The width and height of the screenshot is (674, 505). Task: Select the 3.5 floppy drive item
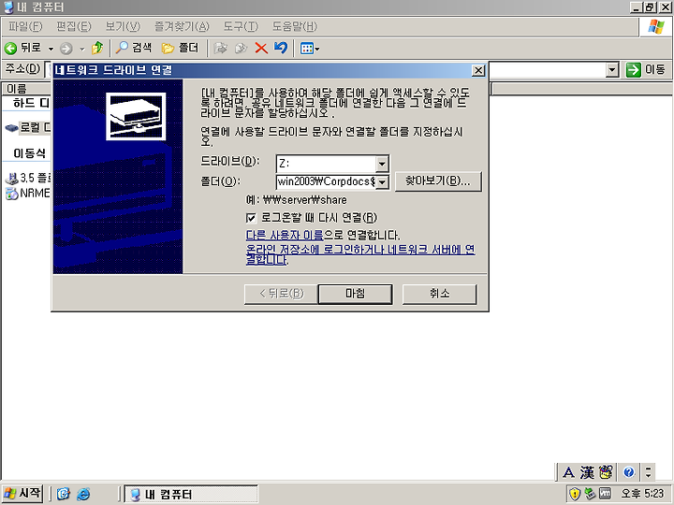click(28, 178)
